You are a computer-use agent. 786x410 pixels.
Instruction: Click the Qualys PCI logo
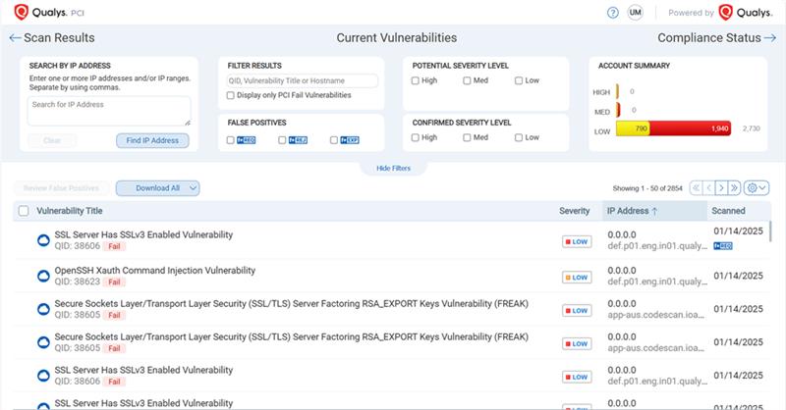click(49, 12)
